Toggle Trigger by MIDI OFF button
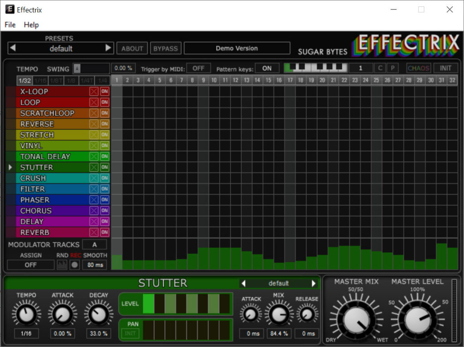The width and height of the screenshot is (464, 347). (198, 68)
